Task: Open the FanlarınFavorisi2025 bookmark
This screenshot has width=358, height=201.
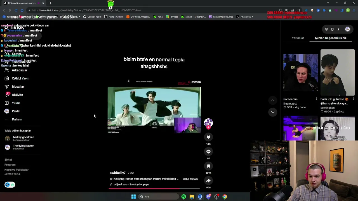Action: [221, 17]
